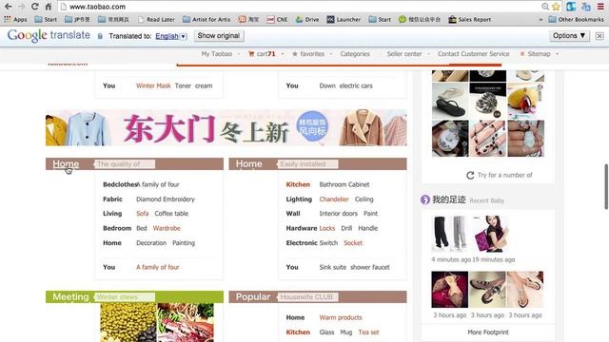
Task: Click the Diamond Embroidery link
Action: (x=166, y=199)
